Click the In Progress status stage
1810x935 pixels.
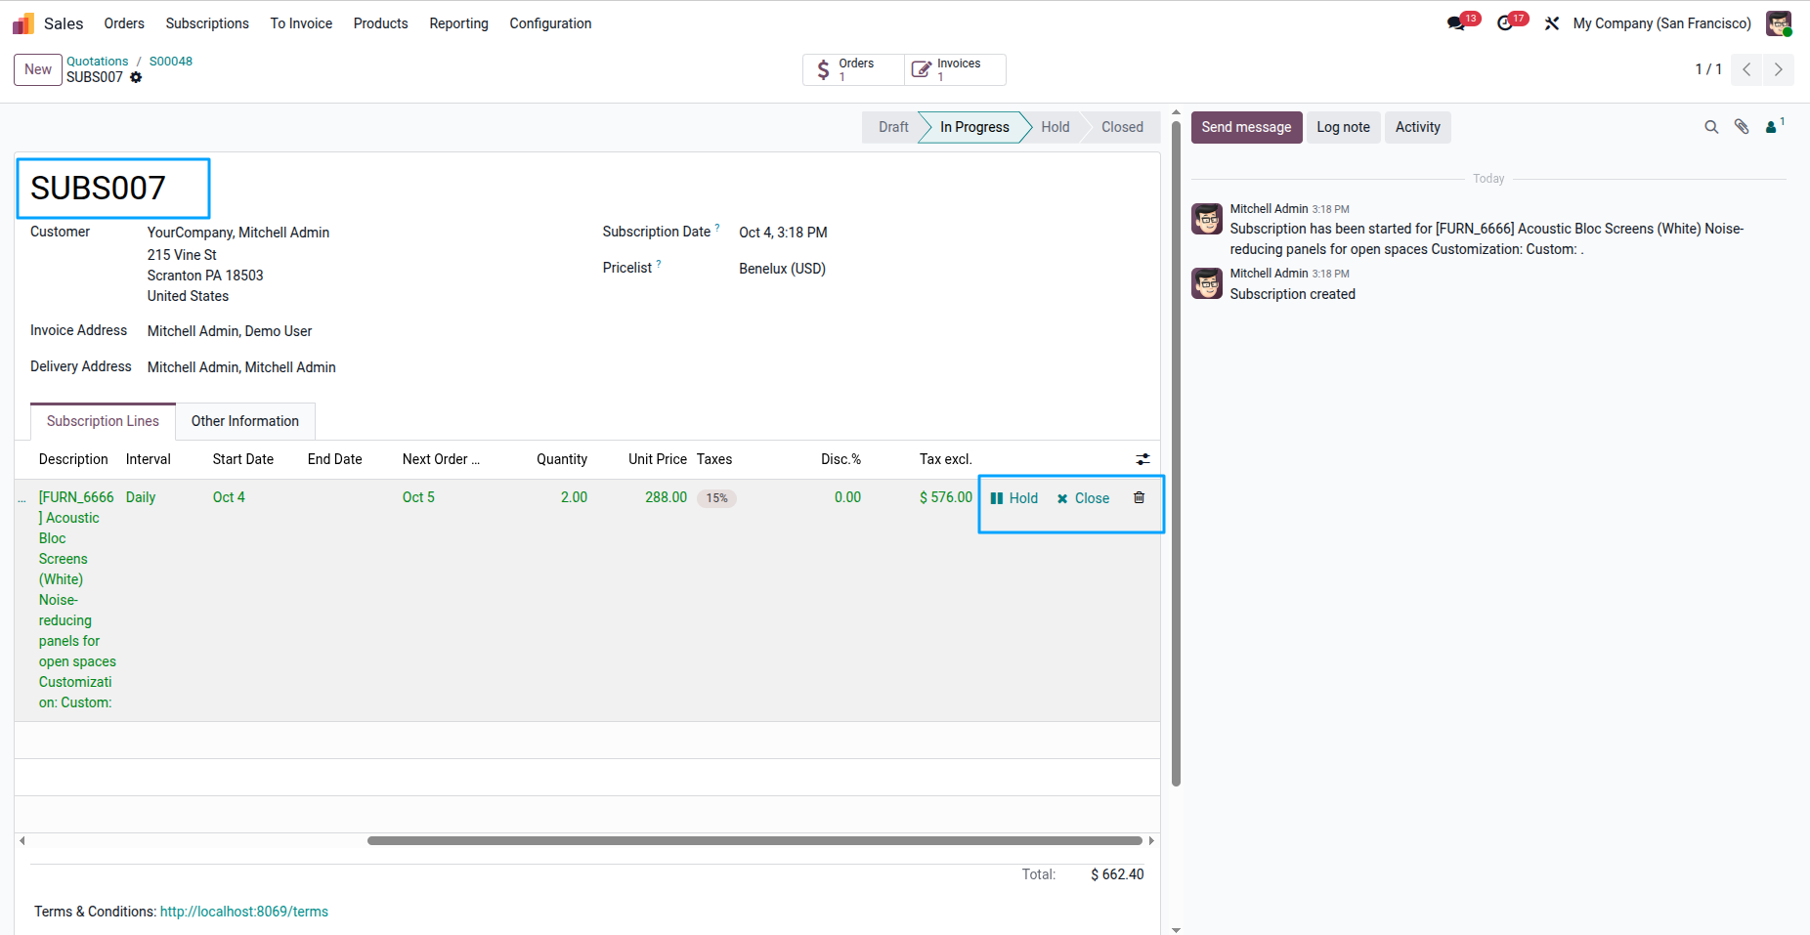pyautogui.click(x=974, y=127)
